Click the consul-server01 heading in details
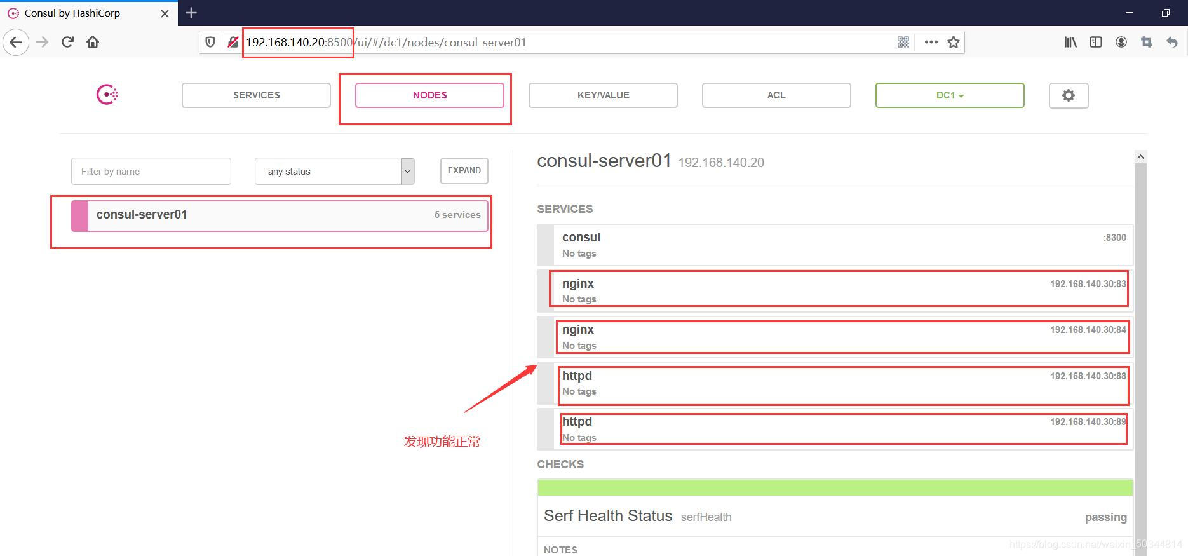This screenshot has width=1188, height=556. 604,161
